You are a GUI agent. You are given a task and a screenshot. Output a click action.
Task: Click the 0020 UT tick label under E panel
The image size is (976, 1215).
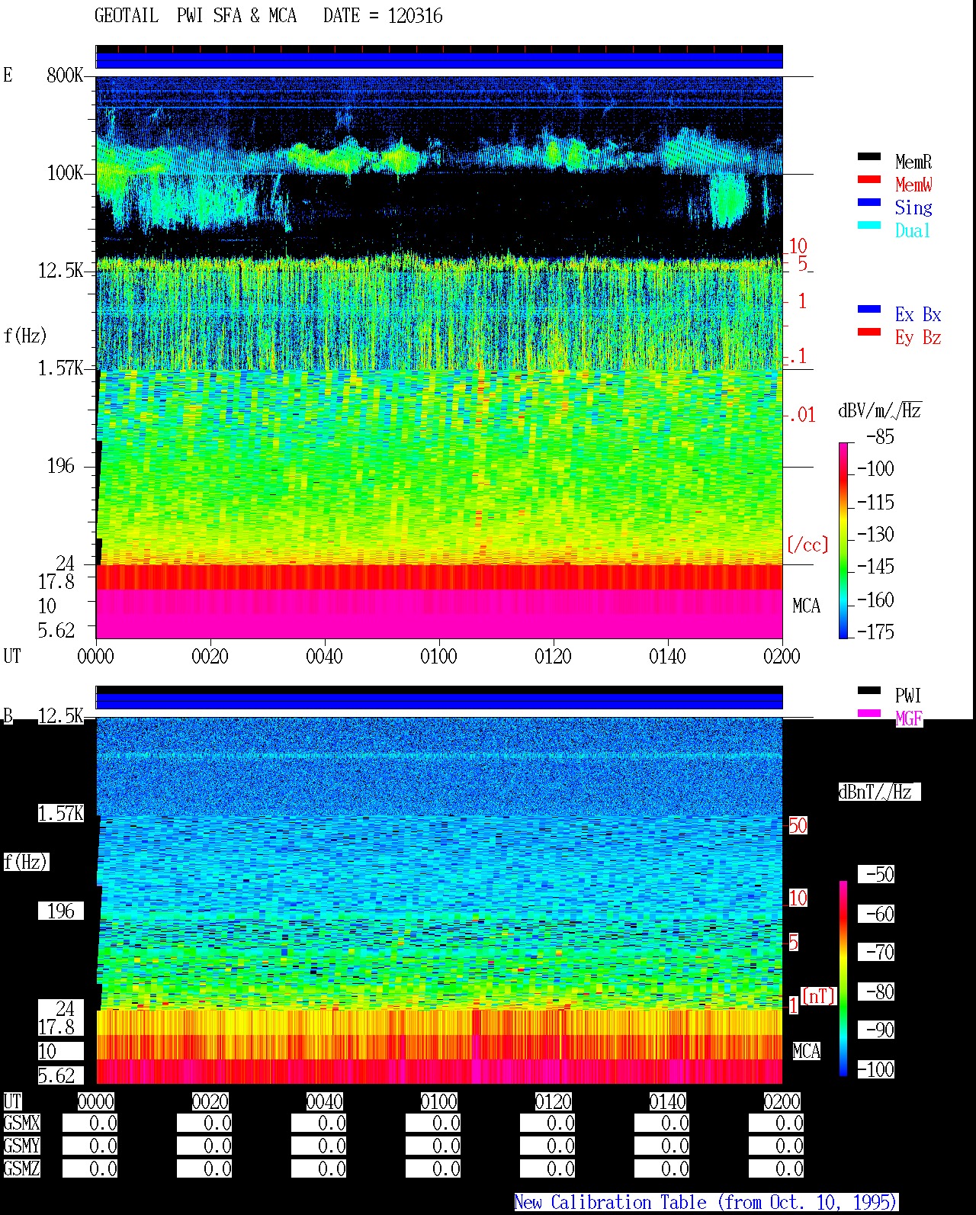[210, 656]
